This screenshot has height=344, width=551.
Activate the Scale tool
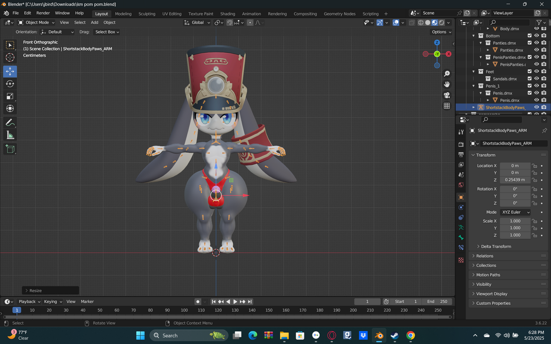pos(10,96)
